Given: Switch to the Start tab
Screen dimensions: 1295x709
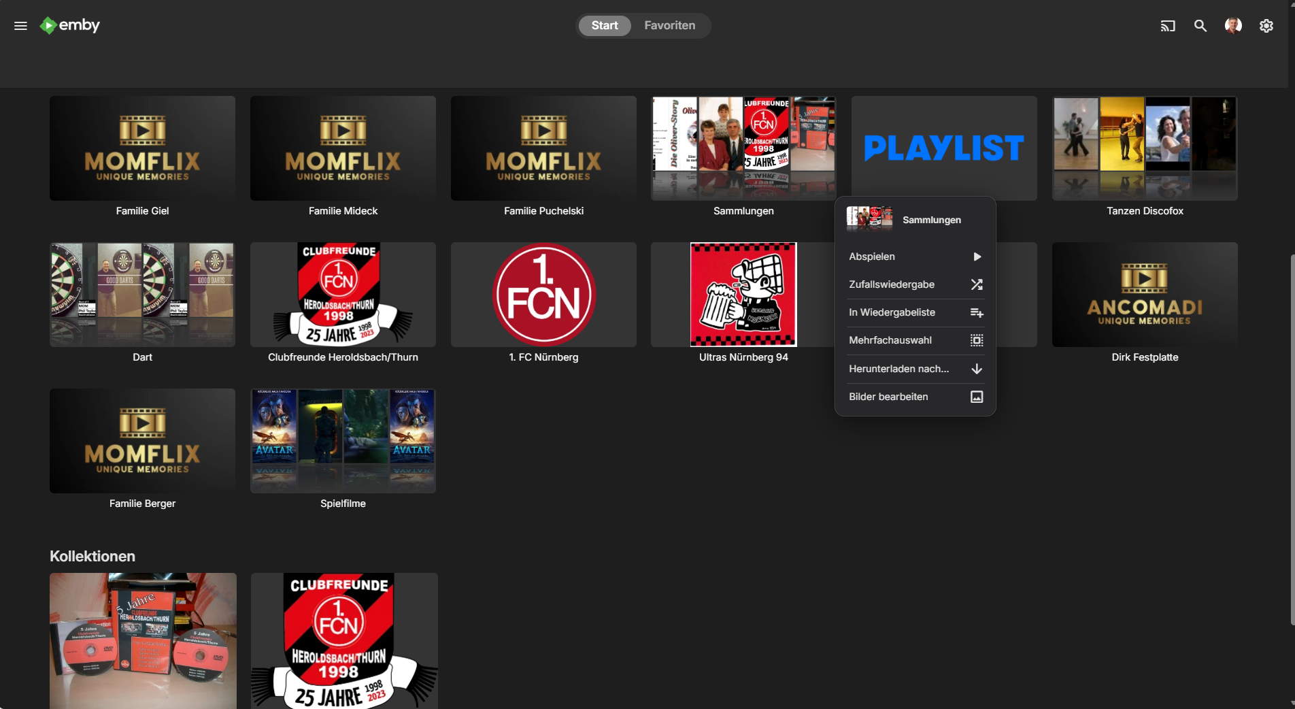Looking at the screenshot, I should click(x=605, y=26).
